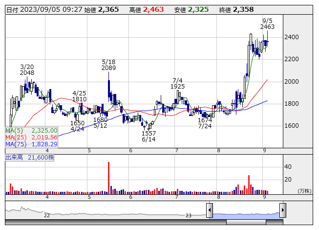
Task: Click the tall red volume bar in May
Action: [x=108, y=178]
